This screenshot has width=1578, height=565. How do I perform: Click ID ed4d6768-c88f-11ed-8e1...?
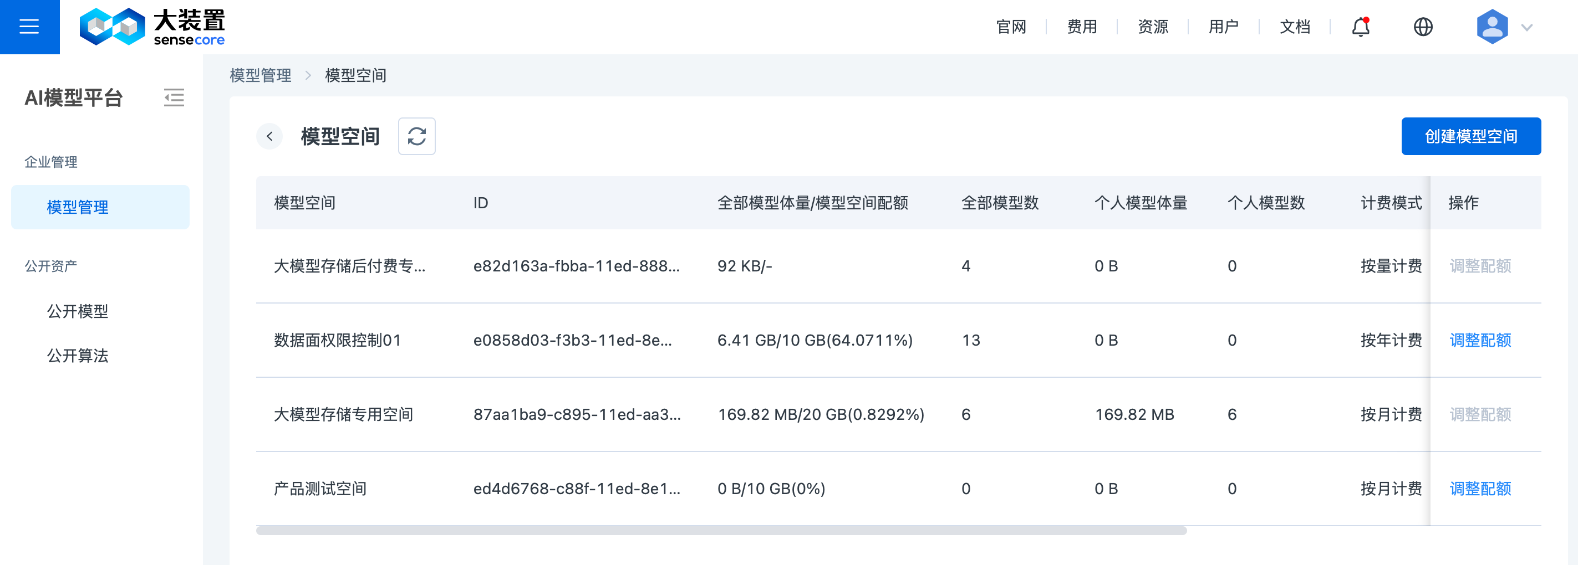coord(577,489)
